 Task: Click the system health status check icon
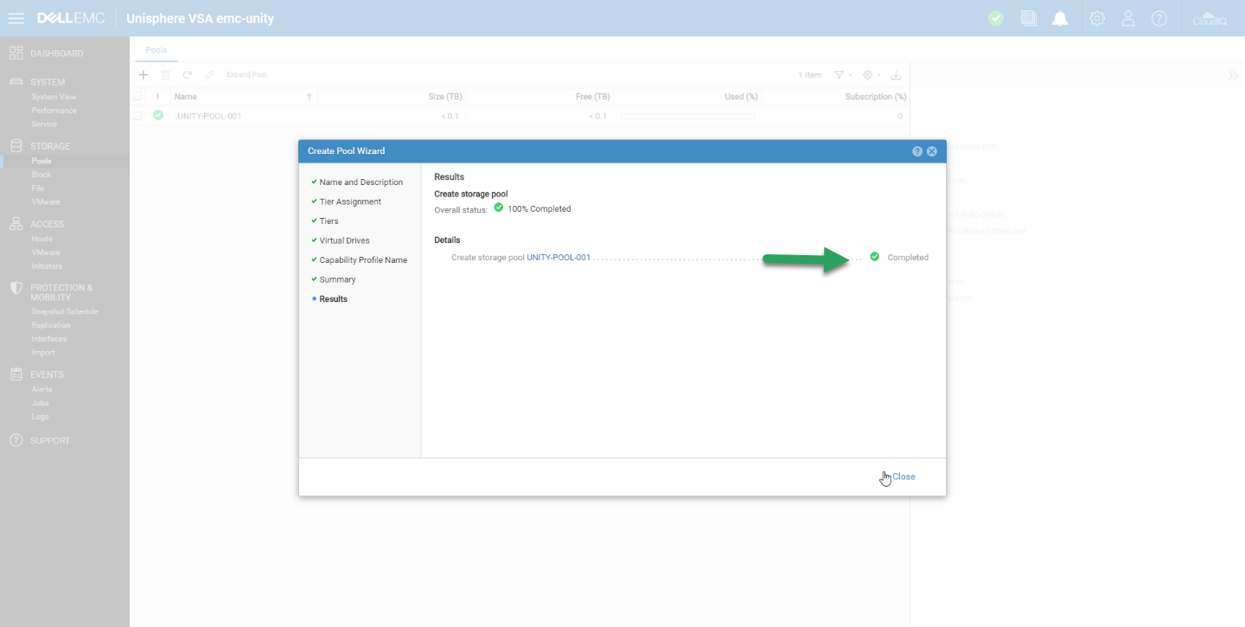[x=996, y=18]
